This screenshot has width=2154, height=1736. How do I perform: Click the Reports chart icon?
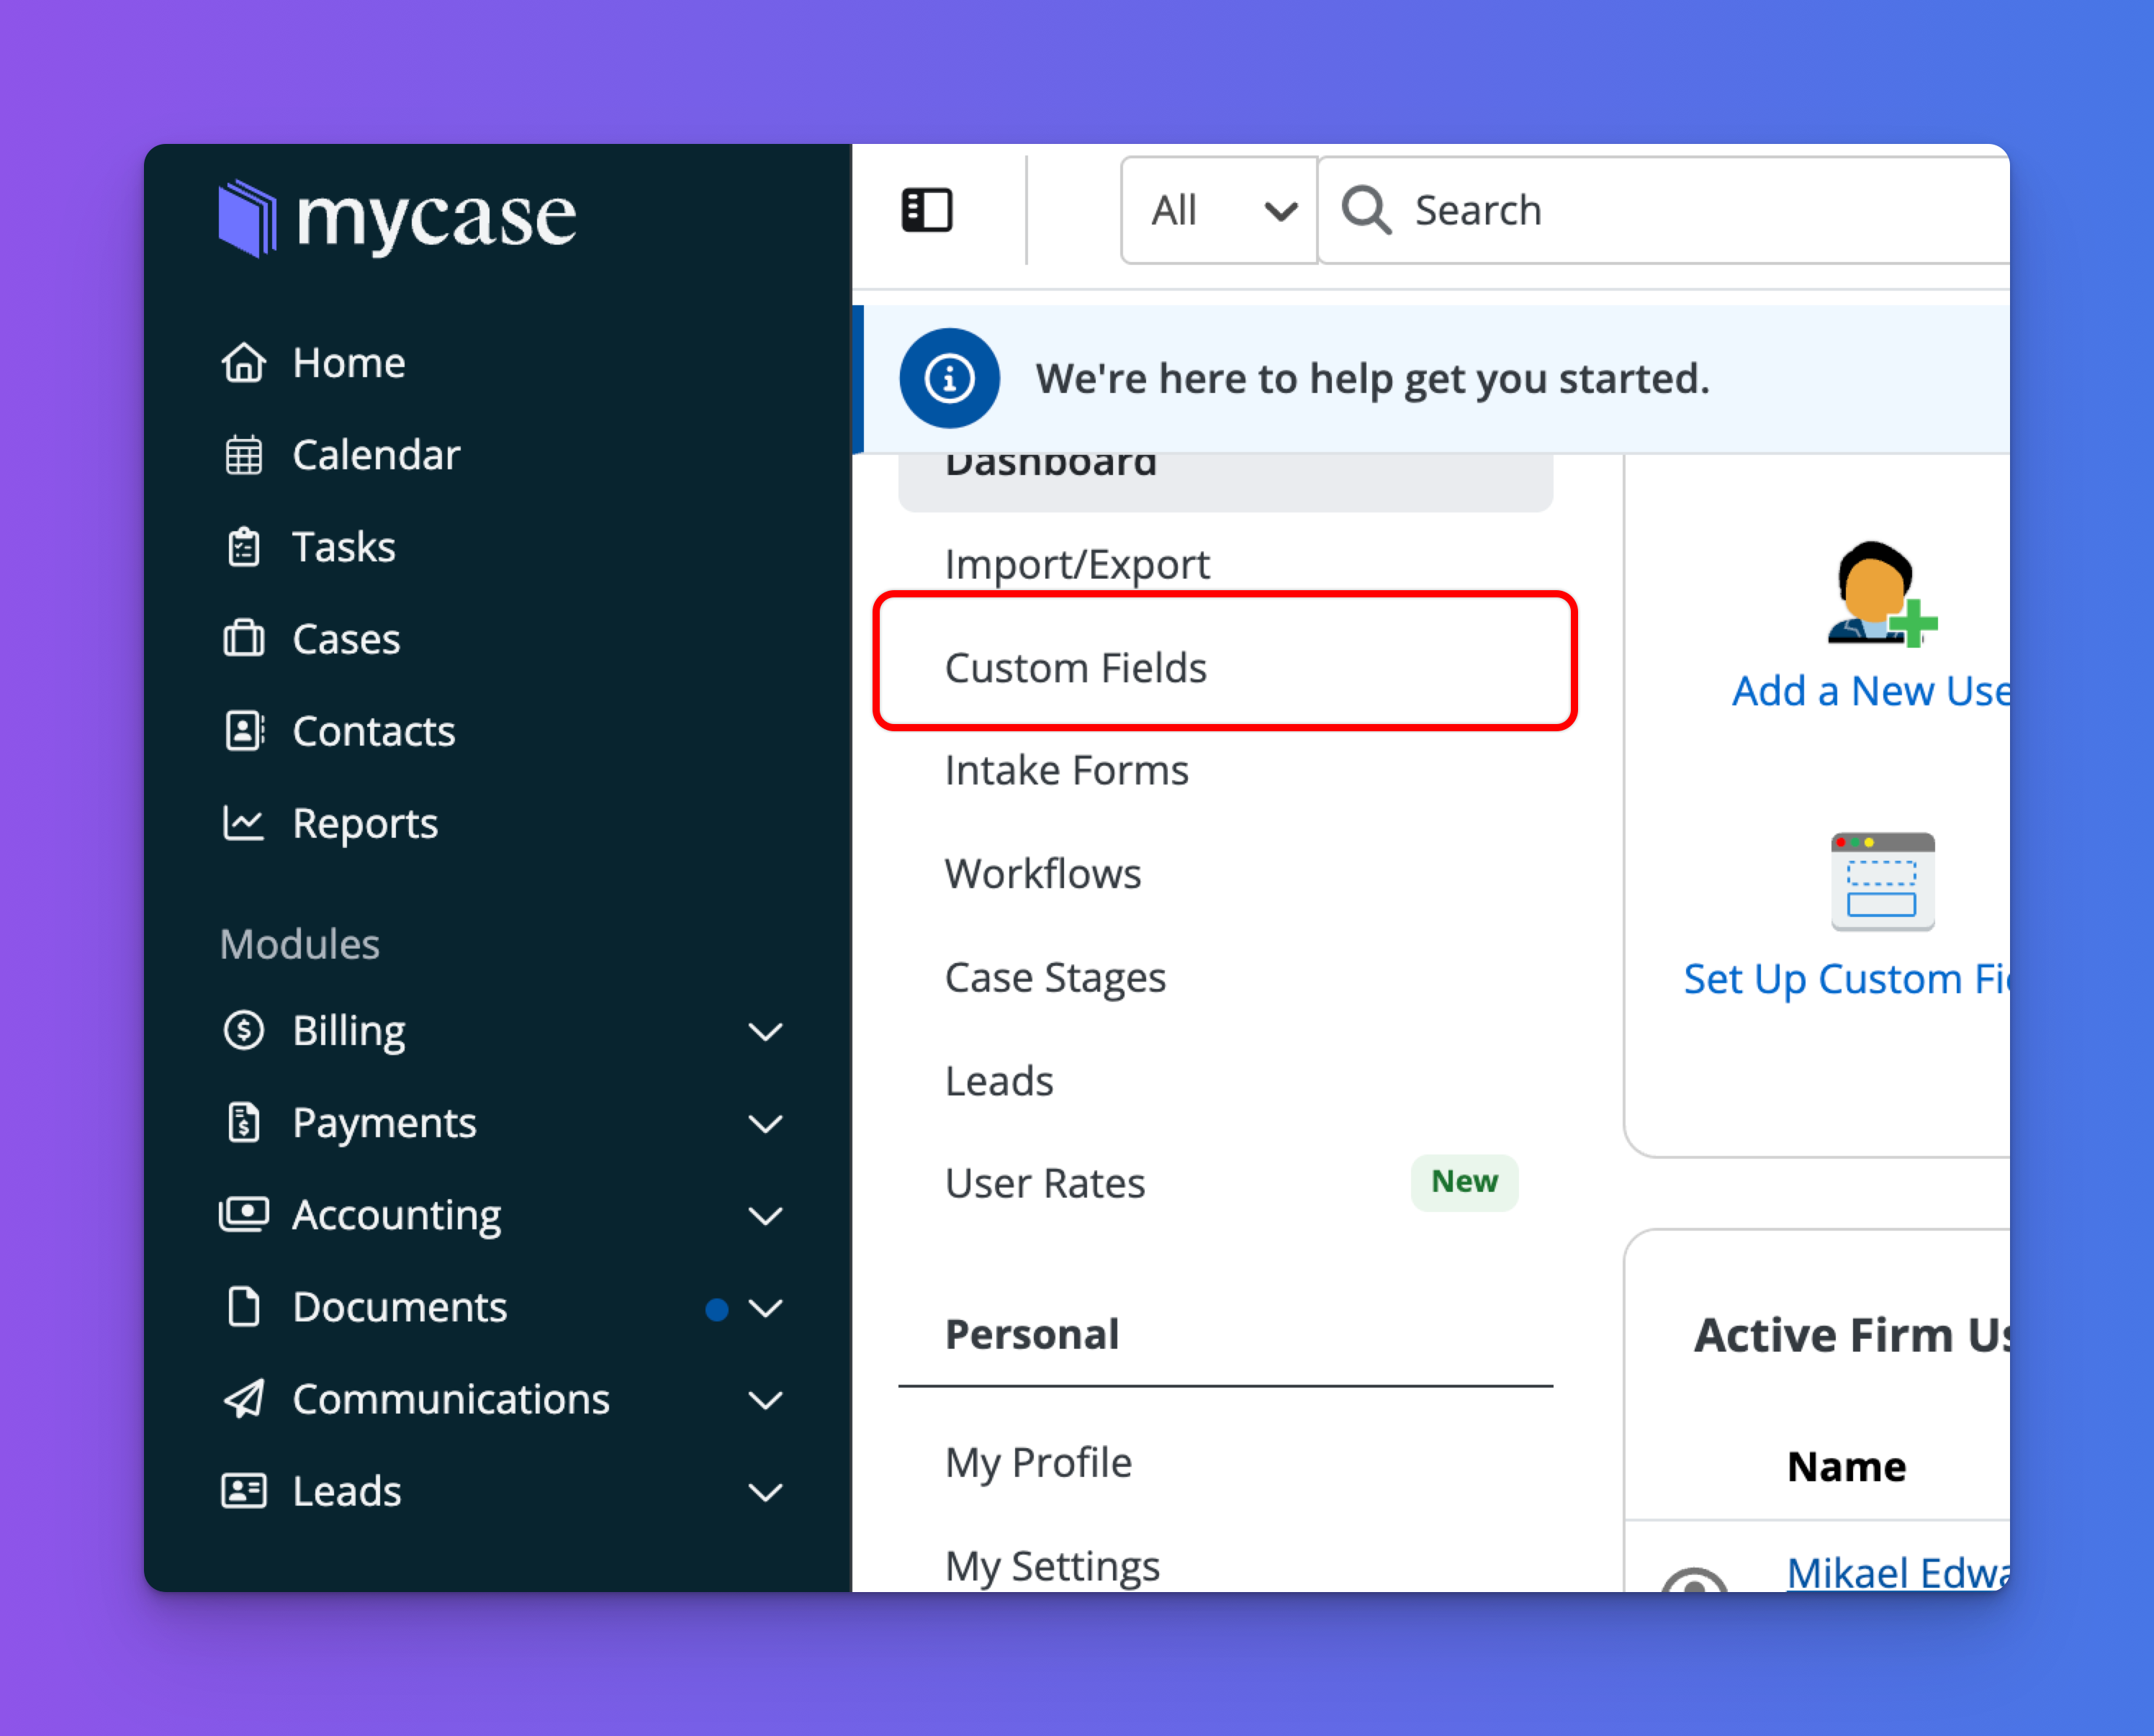click(243, 823)
